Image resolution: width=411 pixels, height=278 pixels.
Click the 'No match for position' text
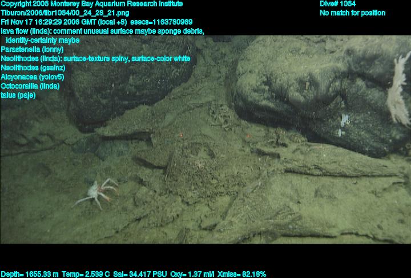[353, 13]
